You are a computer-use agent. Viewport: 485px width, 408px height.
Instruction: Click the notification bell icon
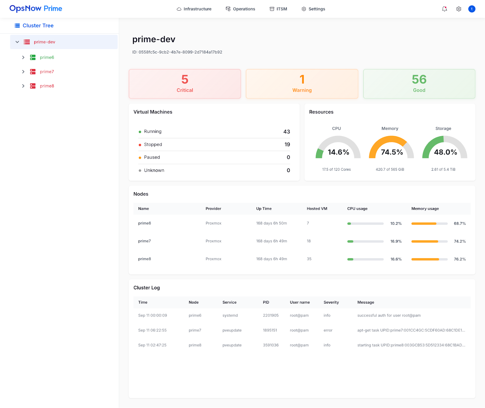point(444,9)
